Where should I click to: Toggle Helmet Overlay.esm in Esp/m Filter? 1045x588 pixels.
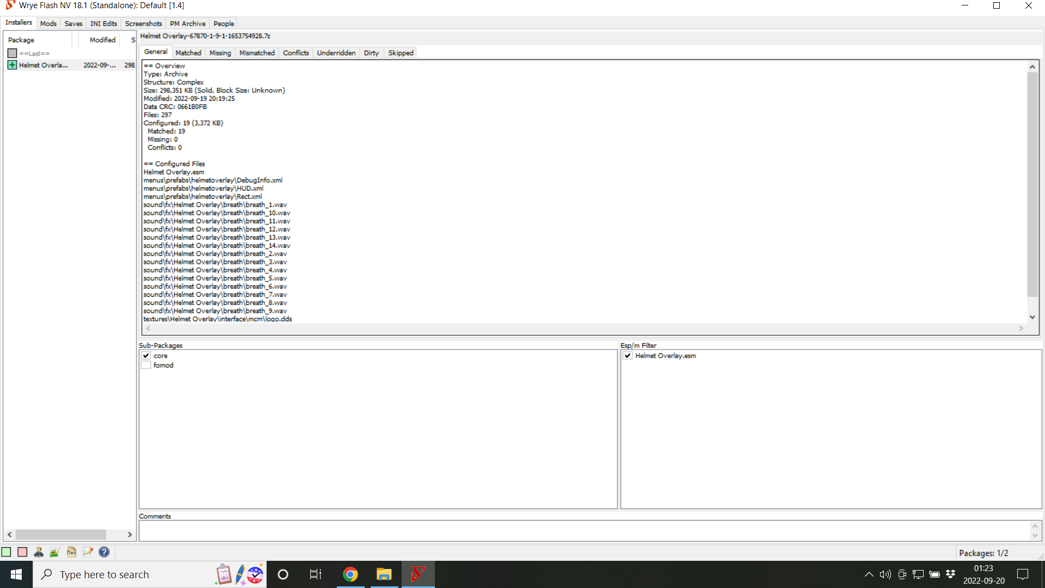(x=628, y=356)
